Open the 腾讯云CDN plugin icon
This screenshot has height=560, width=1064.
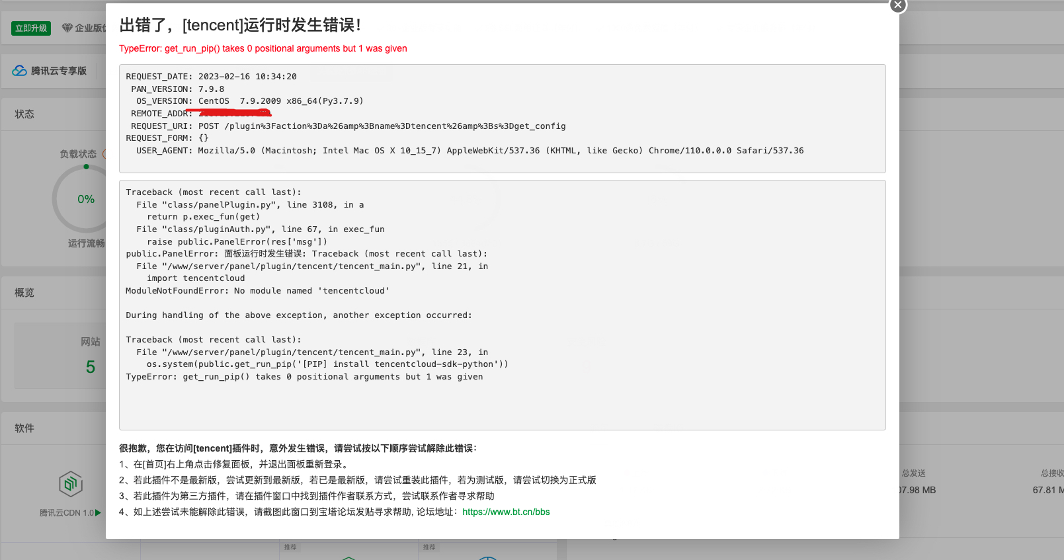tap(71, 484)
